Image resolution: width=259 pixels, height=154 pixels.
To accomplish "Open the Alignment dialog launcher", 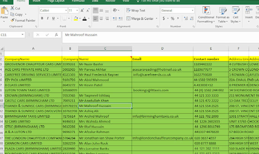I will point(157,26).
